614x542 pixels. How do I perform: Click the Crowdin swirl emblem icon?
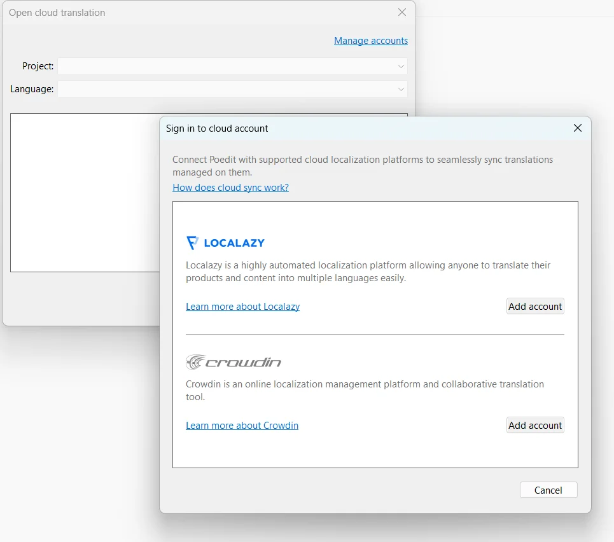pyautogui.click(x=193, y=361)
